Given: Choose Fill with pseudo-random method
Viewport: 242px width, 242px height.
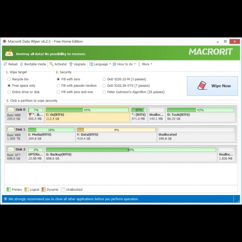Looking at the screenshot, I should [76, 86].
